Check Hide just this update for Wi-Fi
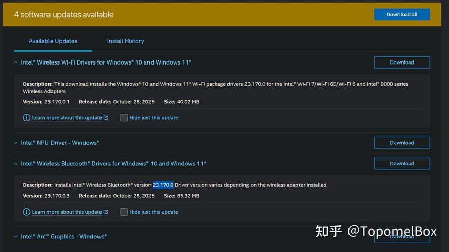This screenshot has width=449, height=252. pyautogui.click(x=124, y=118)
